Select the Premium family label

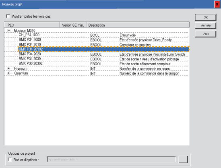tap(21, 68)
